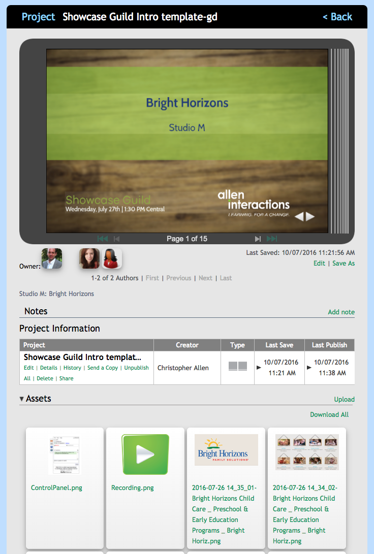Open project Details link
Viewport: 374px width, 554px height.
49,368
